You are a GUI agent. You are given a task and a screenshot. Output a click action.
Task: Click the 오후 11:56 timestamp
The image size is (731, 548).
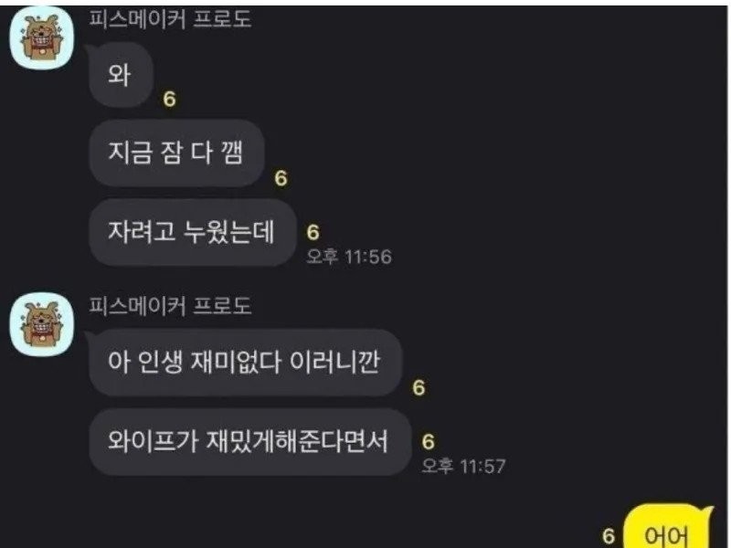(x=349, y=257)
